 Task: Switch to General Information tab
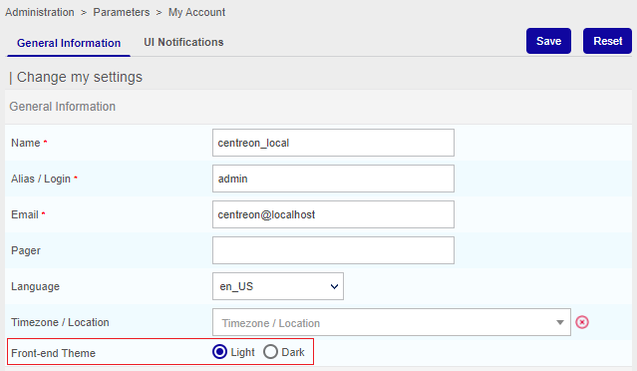[x=69, y=43]
